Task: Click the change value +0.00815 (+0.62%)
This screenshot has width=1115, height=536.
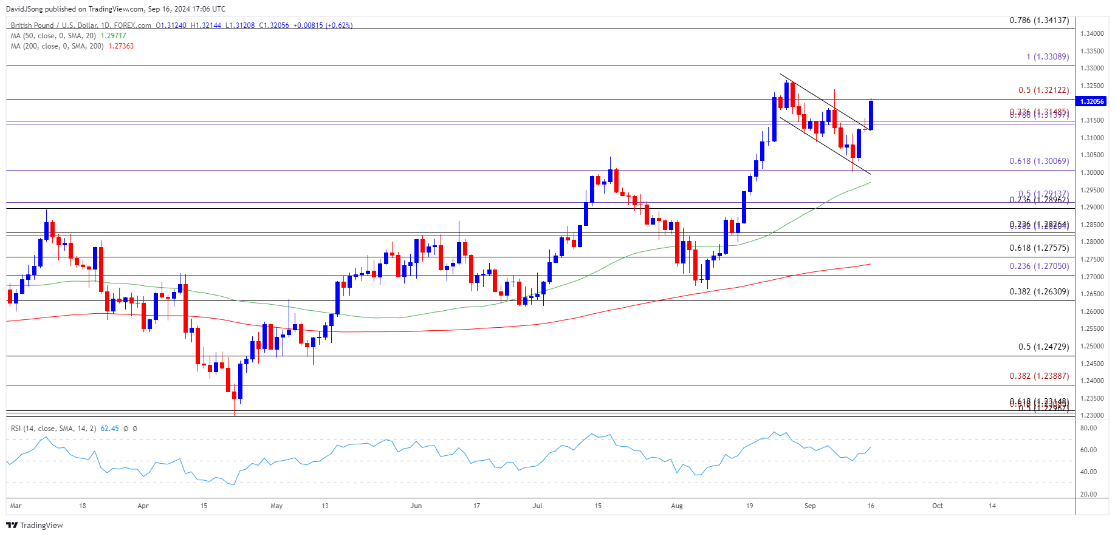Action: tap(323, 25)
